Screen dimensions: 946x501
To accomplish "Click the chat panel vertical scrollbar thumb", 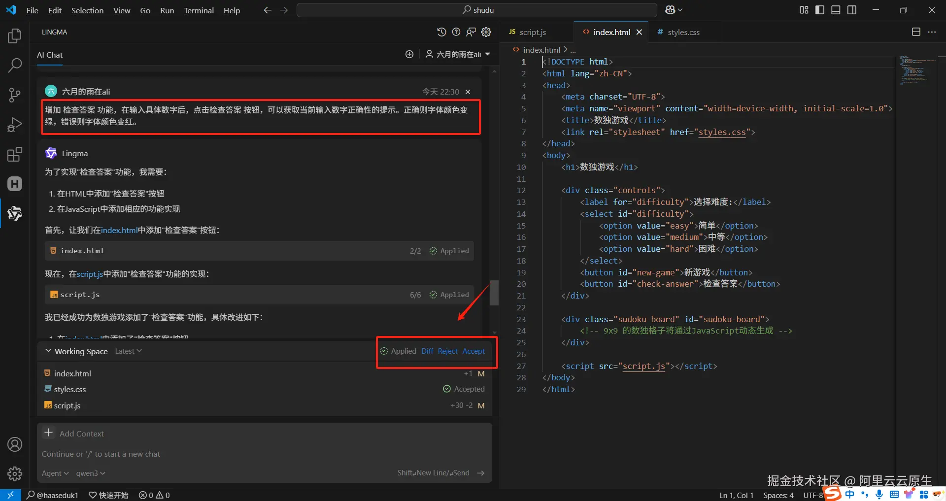I will click(494, 293).
